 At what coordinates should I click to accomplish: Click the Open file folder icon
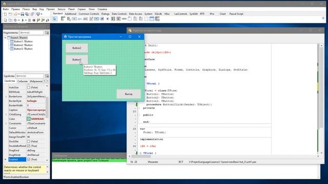tap(15, 14)
